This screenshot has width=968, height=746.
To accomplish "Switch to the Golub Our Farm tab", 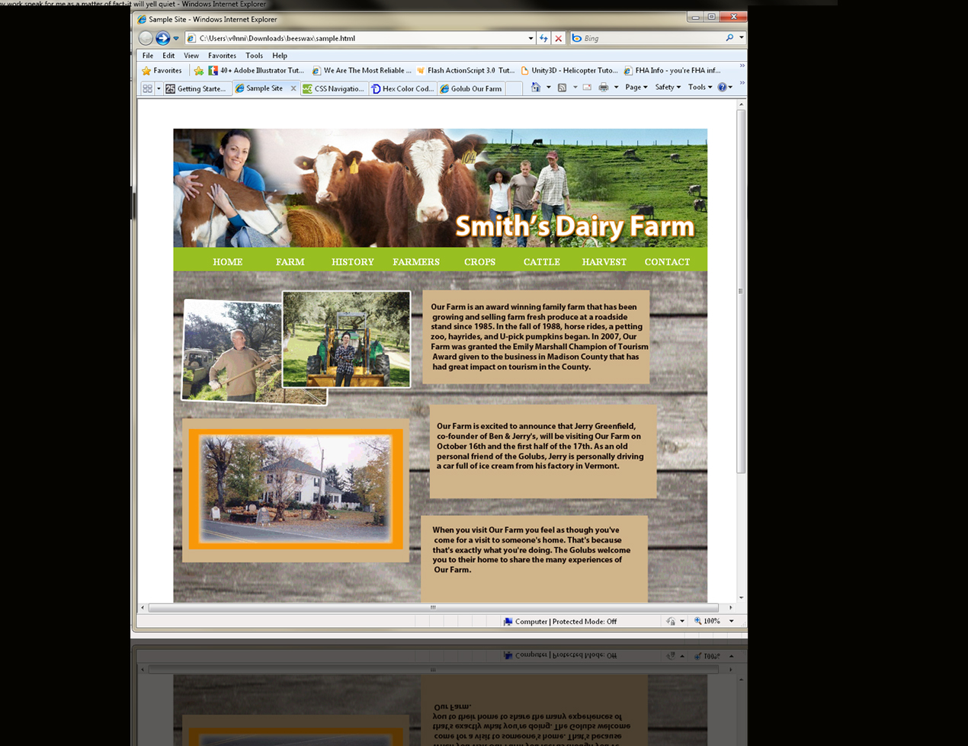I will (470, 88).
